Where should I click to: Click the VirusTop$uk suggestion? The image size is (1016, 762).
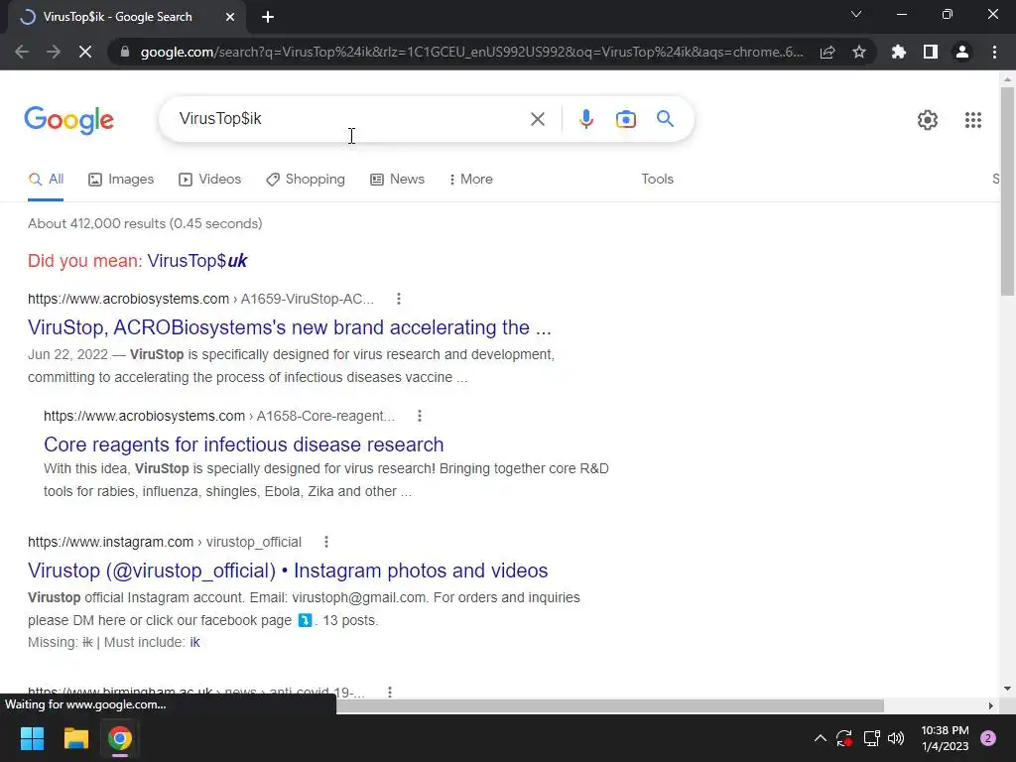[197, 261]
